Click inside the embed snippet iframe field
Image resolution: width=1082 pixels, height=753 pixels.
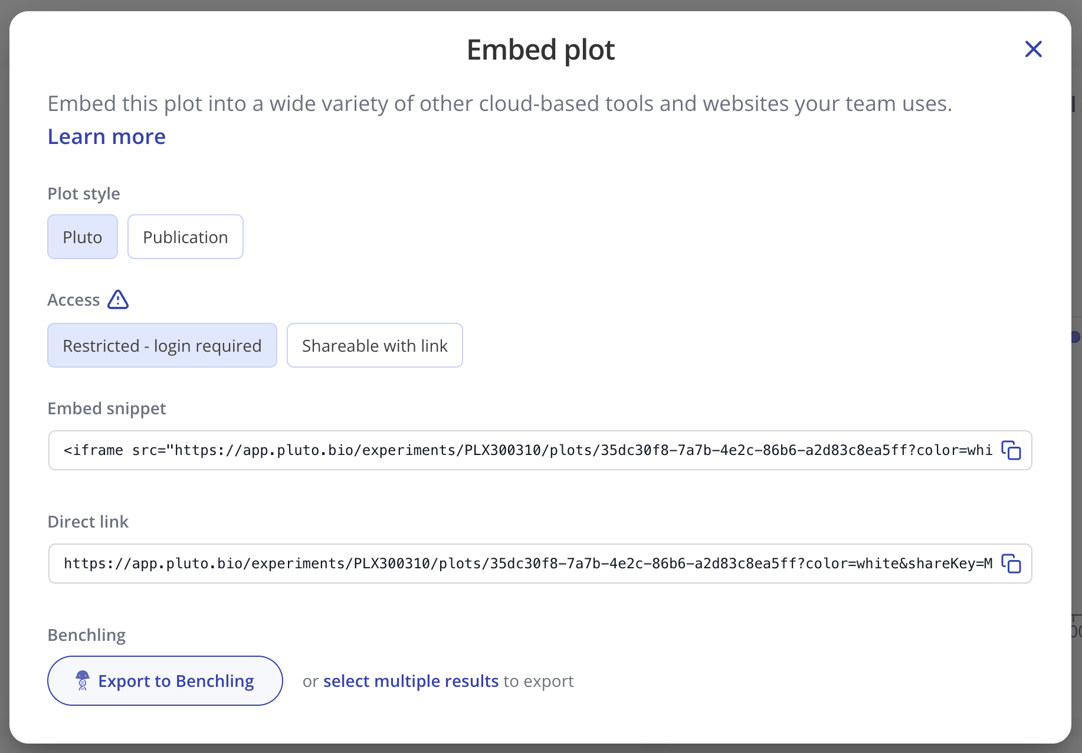[x=525, y=450]
